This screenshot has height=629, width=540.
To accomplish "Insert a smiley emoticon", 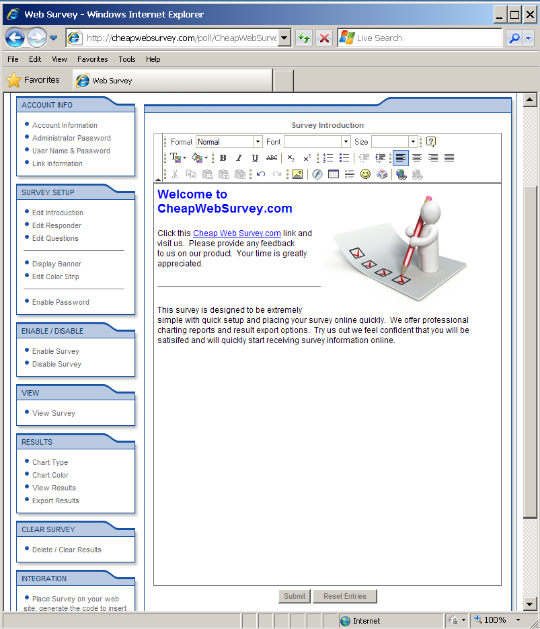I will (x=365, y=174).
